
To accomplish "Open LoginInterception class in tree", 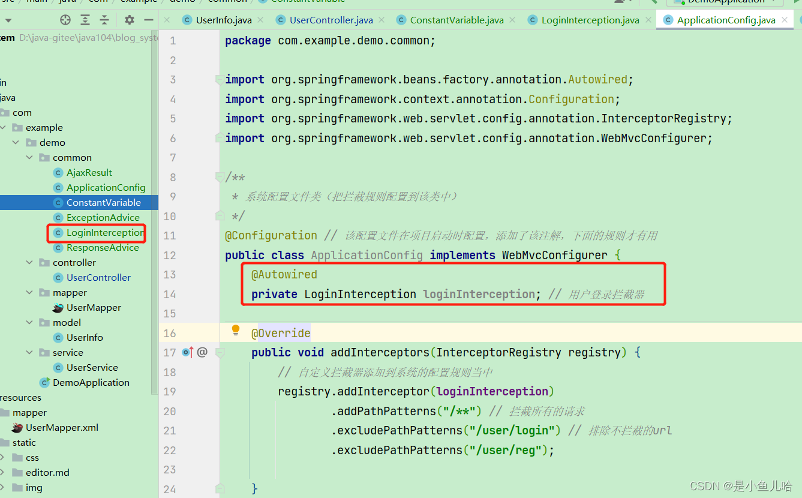I will [x=106, y=232].
